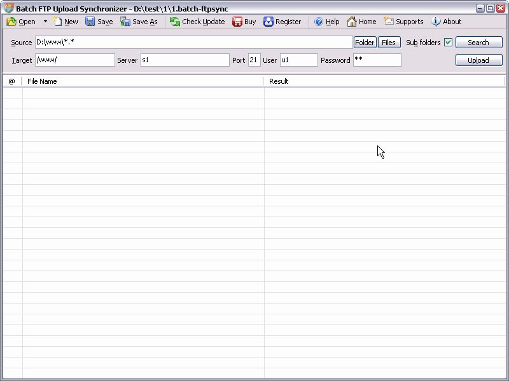Image resolution: width=509 pixels, height=381 pixels.
Task: Click the Server input field
Action: [x=185, y=60]
